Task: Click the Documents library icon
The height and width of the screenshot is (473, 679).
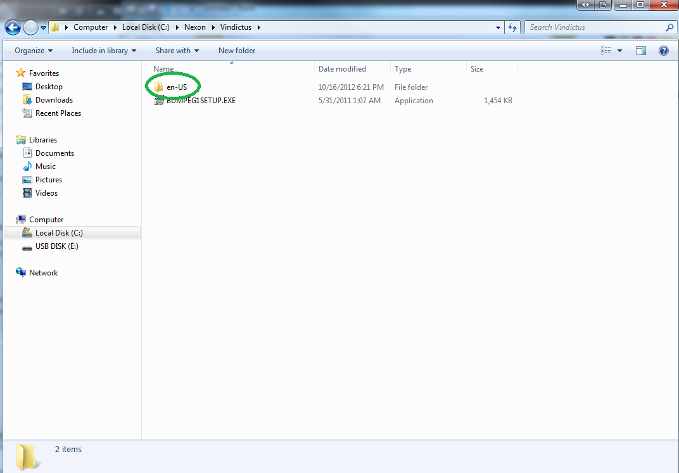Action: tap(27, 153)
